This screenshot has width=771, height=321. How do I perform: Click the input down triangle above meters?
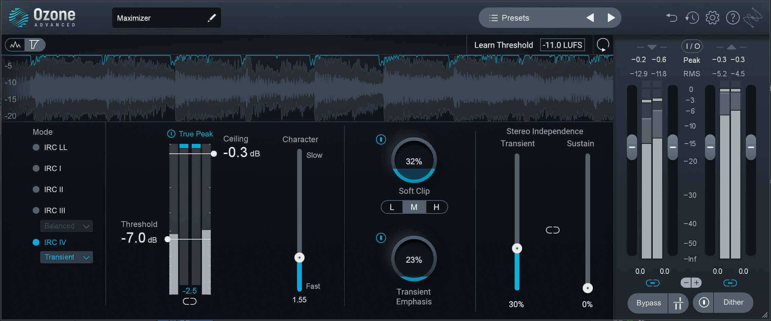[652, 47]
